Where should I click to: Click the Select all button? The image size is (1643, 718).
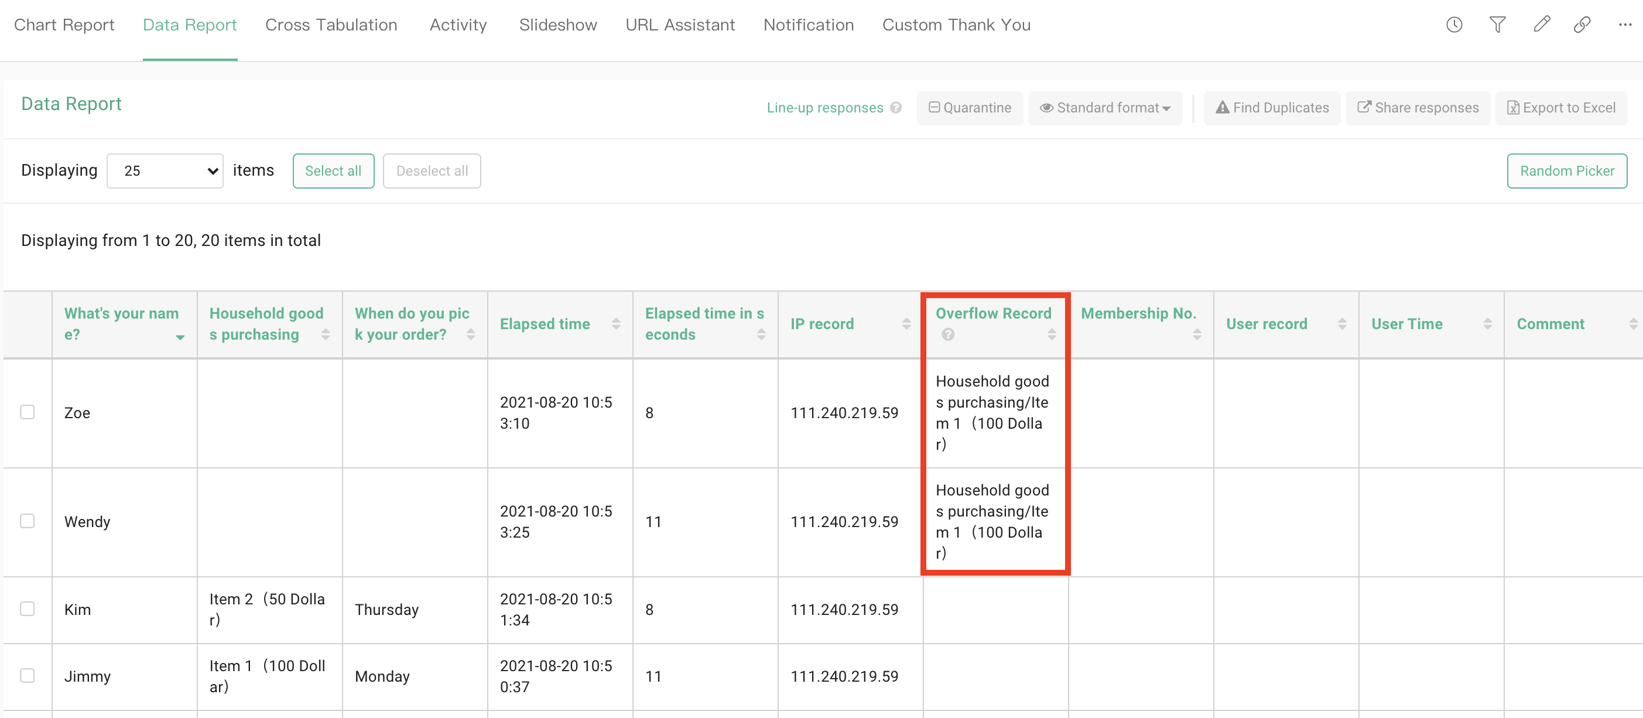pyautogui.click(x=333, y=170)
